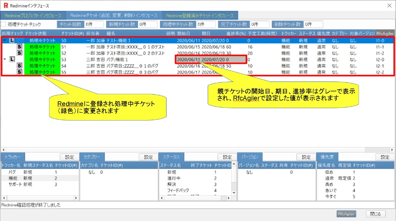Image resolution: width=396 pixels, height=221 pixels.
Task: Click the 進捗率(%) column header
Action: click(236, 33)
